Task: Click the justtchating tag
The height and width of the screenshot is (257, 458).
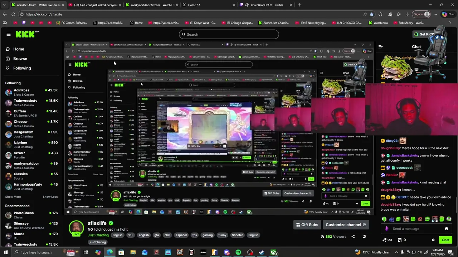Action: pos(98,242)
